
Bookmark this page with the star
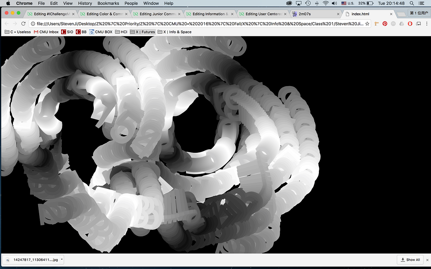click(367, 24)
